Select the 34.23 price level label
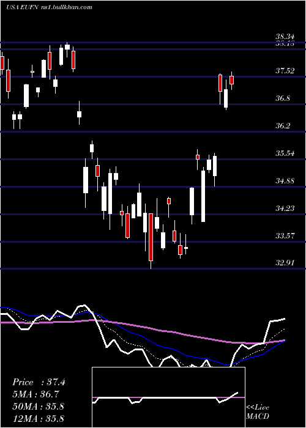This screenshot has width=306, height=428. click(285, 208)
